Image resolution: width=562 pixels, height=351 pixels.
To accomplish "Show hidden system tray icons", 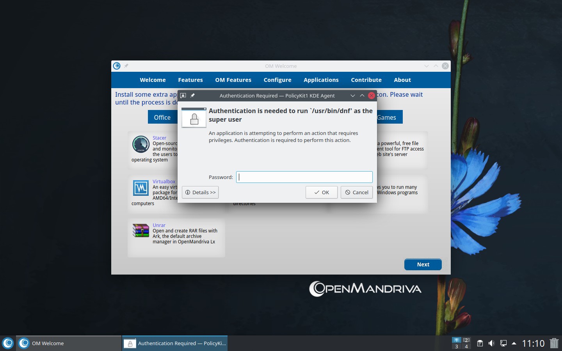I will (x=514, y=343).
